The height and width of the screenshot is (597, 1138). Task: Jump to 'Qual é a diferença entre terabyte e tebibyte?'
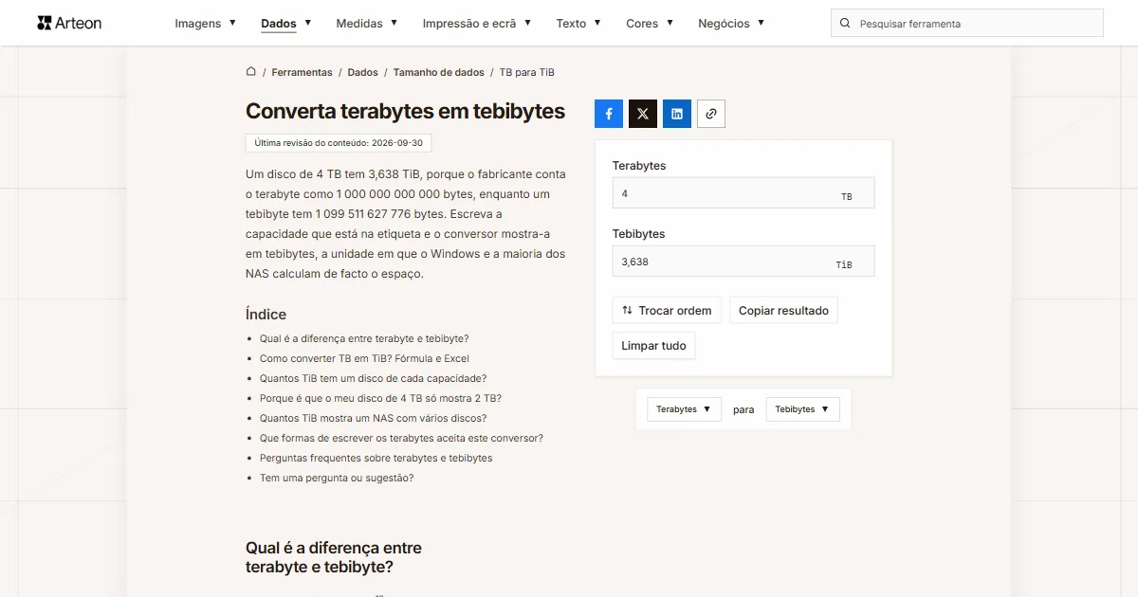(x=364, y=338)
